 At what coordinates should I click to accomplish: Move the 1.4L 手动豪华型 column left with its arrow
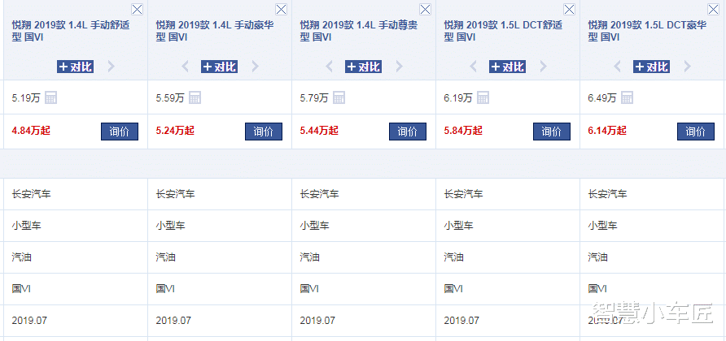[186, 67]
